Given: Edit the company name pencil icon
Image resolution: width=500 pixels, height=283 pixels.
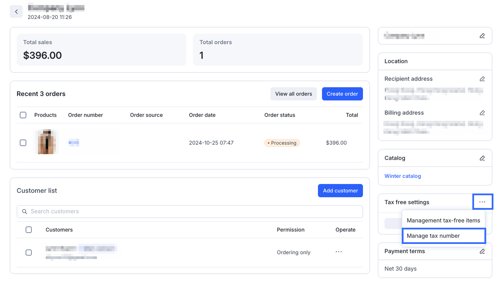Looking at the screenshot, I should [x=482, y=36].
